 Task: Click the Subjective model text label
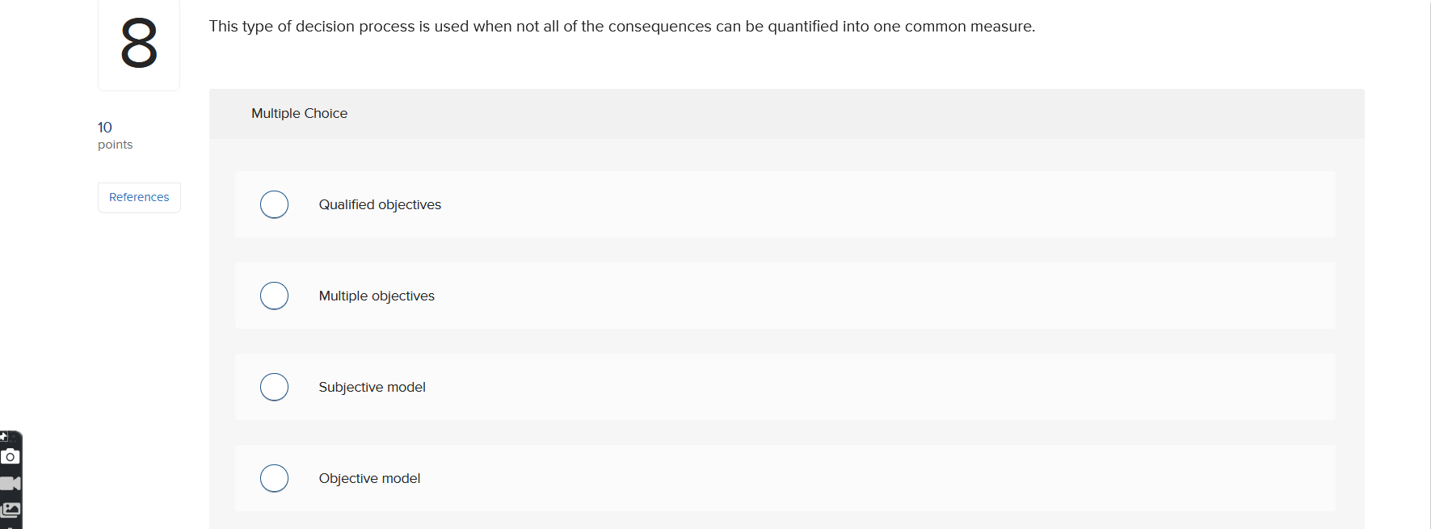[x=372, y=387]
